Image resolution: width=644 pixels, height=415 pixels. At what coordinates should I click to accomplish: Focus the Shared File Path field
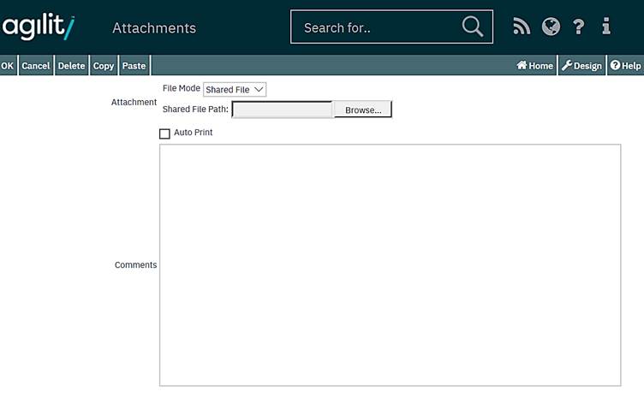[282, 110]
